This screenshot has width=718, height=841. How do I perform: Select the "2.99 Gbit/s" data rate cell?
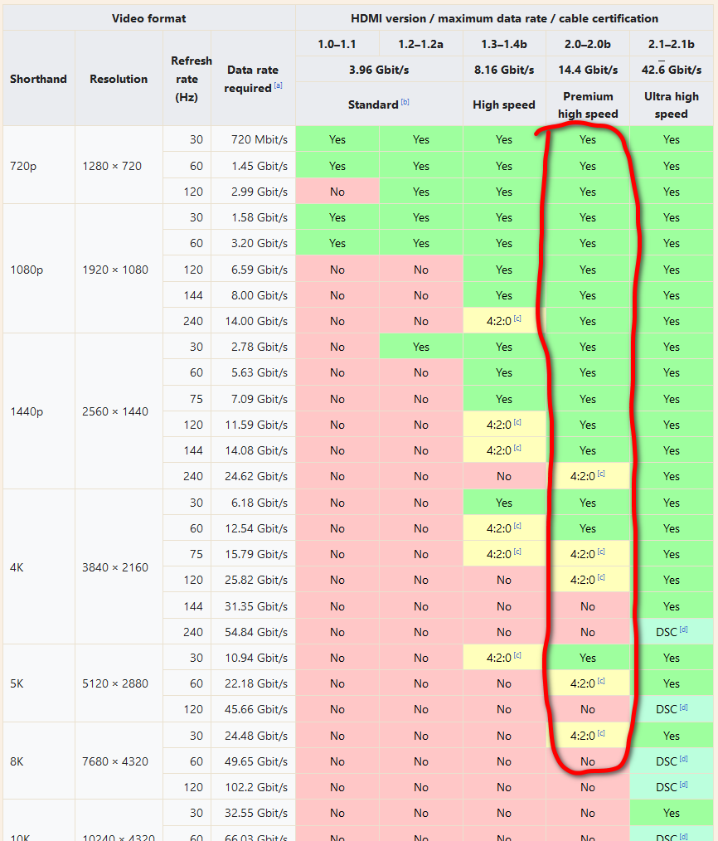[253, 192]
